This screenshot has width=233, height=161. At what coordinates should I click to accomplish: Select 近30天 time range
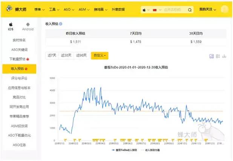(66, 55)
